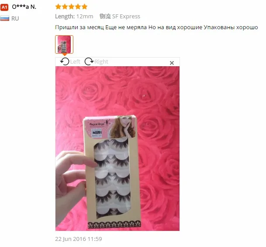The height and width of the screenshot is (247, 266).
Task: Click the "Right" rotate label
Action: [101, 62]
